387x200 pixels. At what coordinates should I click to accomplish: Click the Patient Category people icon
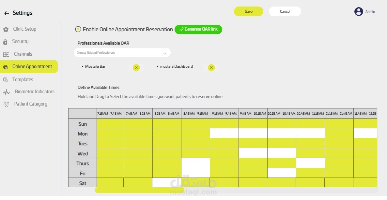coord(6,104)
